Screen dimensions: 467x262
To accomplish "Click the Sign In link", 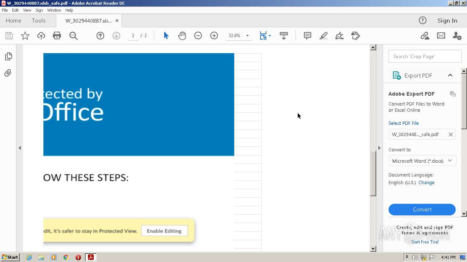I will coord(447,21).
